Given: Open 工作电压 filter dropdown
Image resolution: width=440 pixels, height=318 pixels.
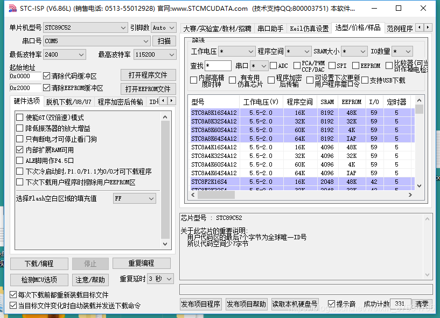Looking at the screenshot, I should [236, 51].
